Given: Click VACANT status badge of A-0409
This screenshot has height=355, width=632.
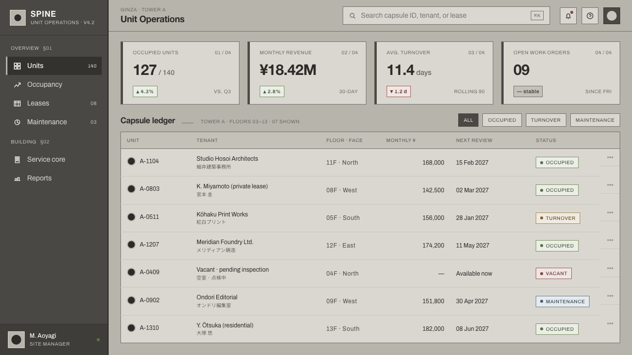Looking at the screenshot, I should 553,274.
